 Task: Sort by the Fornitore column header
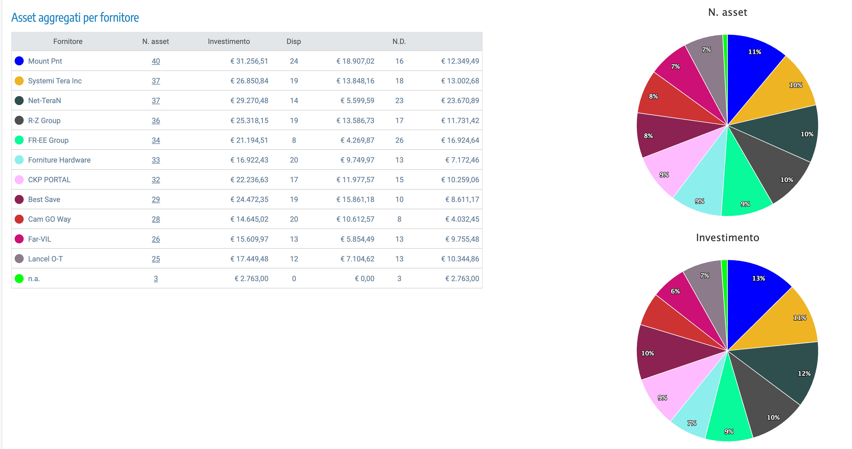68,41
